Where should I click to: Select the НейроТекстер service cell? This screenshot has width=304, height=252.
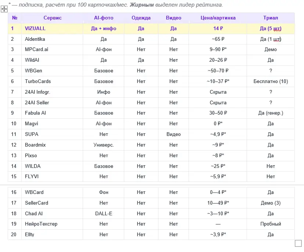tap(41, 224)
